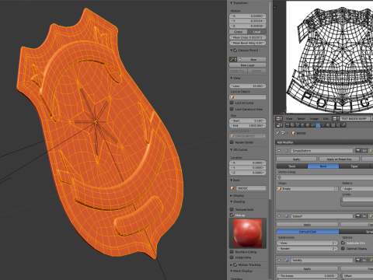373x280 pixels.
Task: Open the UV editor type selector icon
Action: pyautogui.click(x=279, y=118)
